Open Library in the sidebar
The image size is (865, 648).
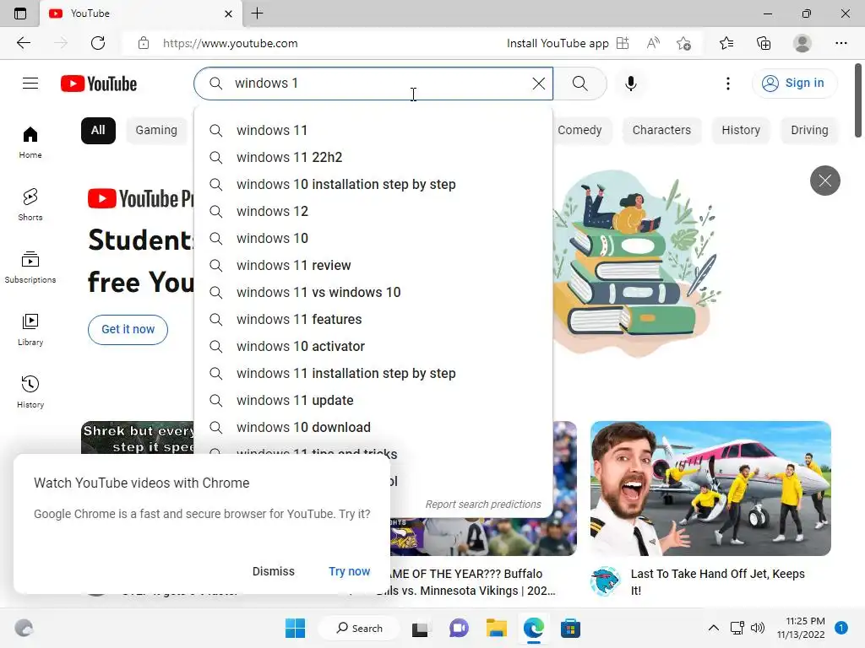click(30, 330)
